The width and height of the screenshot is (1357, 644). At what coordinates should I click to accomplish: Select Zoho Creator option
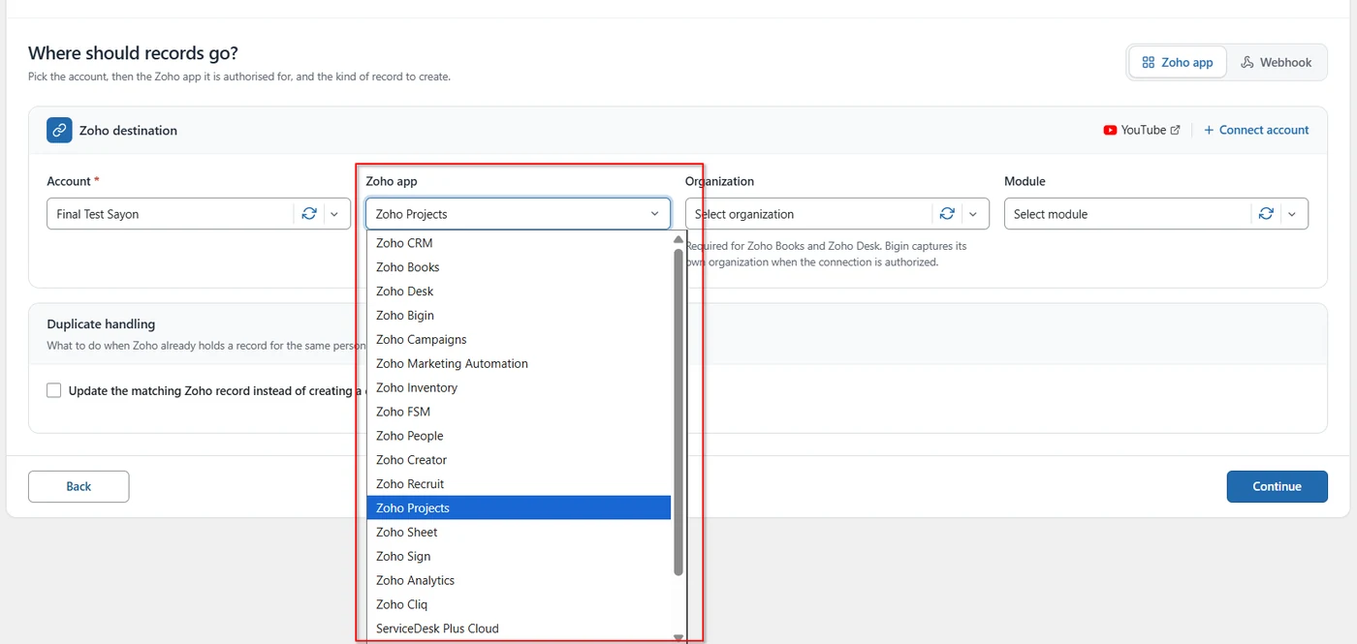[x=519, y=460]
